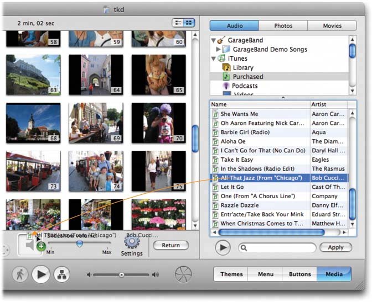Switch slideshow to thumbnail grid view
Image resolution: width=372 pixels, height=302 pixels.
point(189,23)
